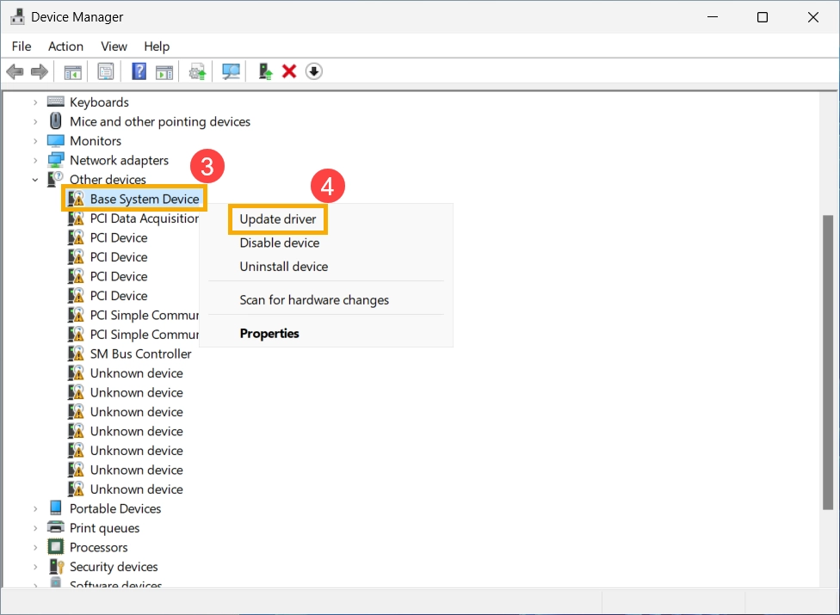Expand Mice and other pointing devices node

(35, 121)
